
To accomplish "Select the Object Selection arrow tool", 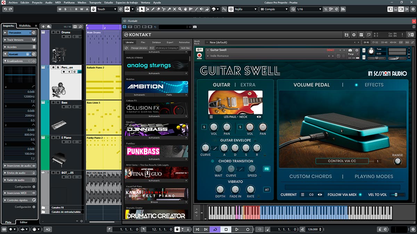I will (142, 9).
